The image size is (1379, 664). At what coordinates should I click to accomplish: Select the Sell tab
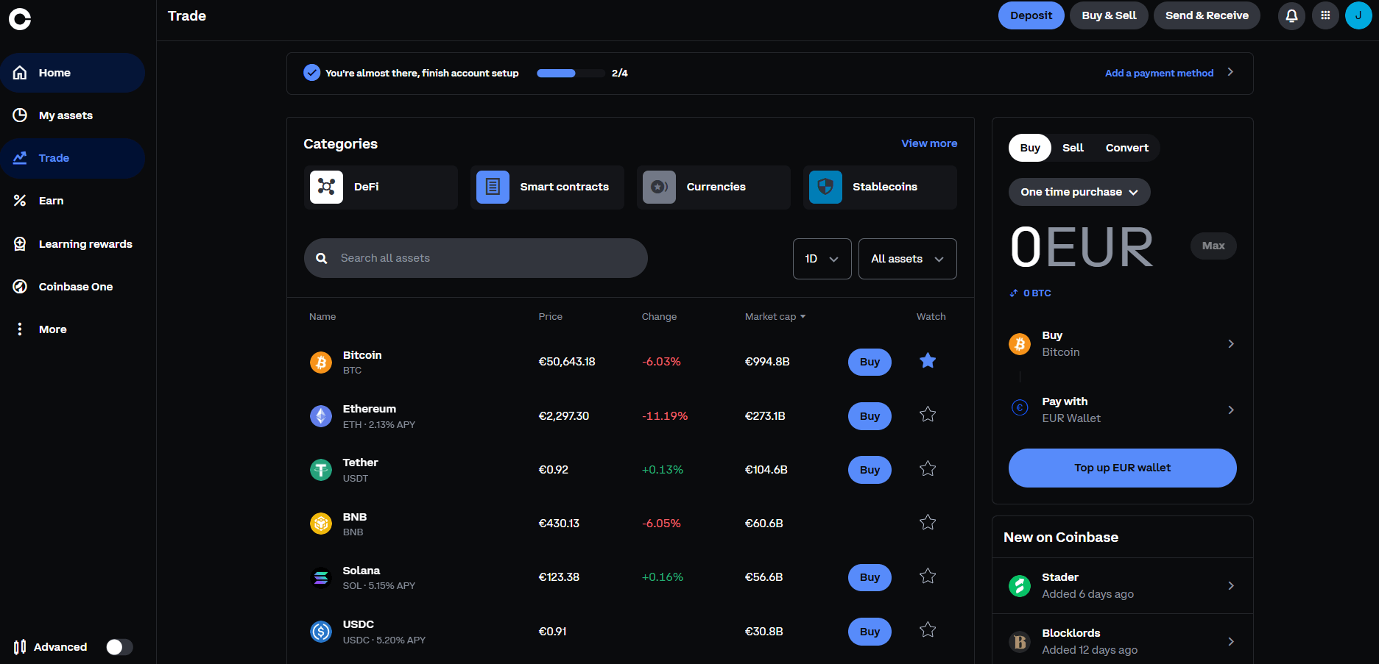tap(1073, 148)
